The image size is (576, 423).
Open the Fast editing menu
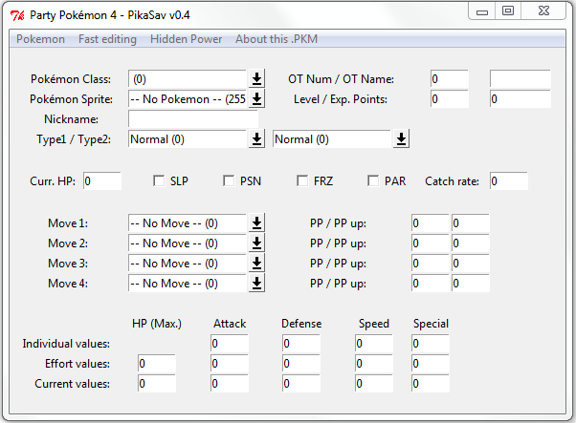pyautogui.click(x=107, y=39)
